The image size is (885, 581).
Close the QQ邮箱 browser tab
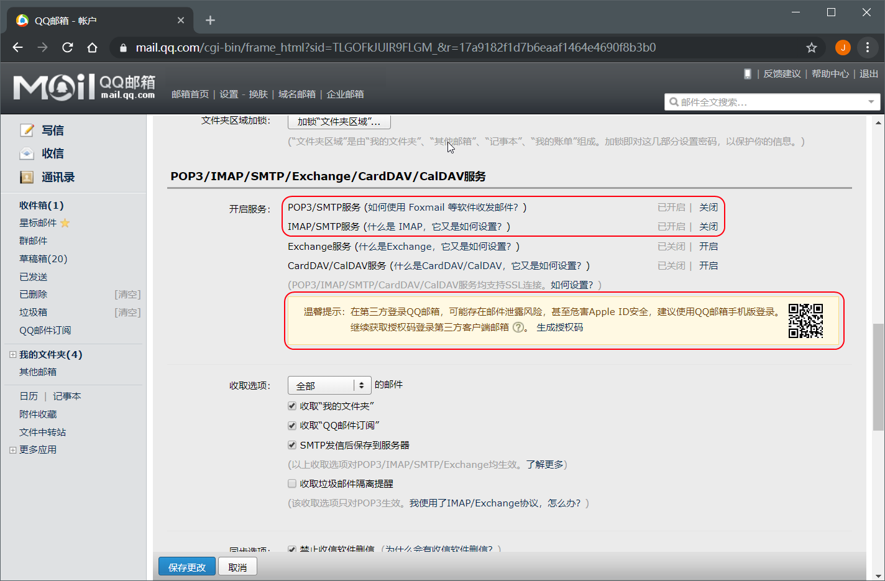pyautogui.click(x=181, y=21)
